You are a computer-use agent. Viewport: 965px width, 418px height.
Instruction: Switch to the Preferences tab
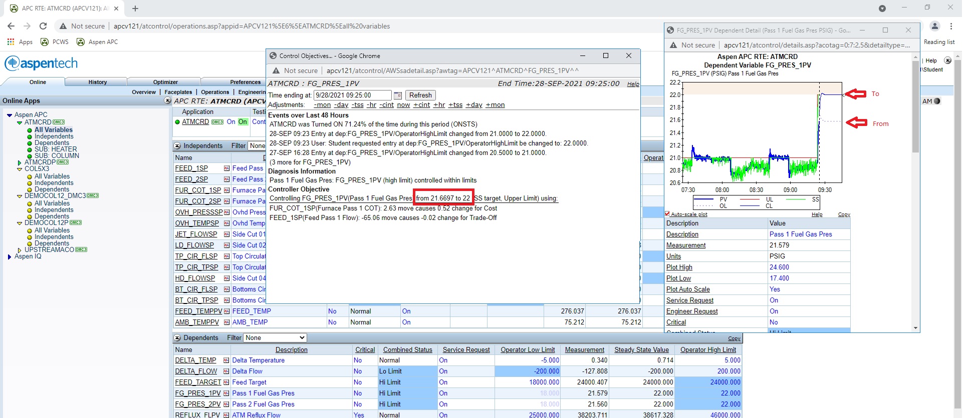245,82
